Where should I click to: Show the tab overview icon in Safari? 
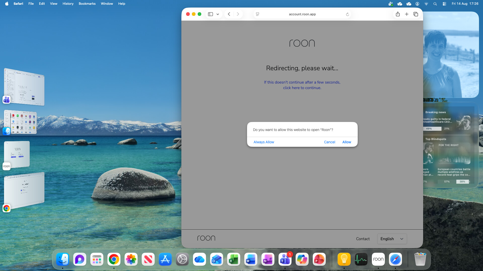pos(416,14)
